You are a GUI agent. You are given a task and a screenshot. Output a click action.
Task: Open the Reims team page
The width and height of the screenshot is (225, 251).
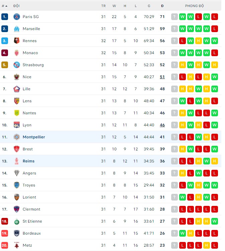tap(28, 161)
